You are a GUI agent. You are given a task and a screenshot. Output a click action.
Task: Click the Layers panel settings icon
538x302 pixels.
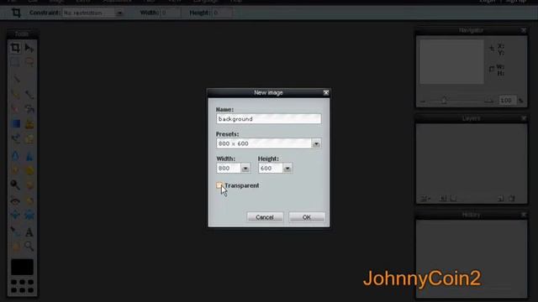[425, 198]
